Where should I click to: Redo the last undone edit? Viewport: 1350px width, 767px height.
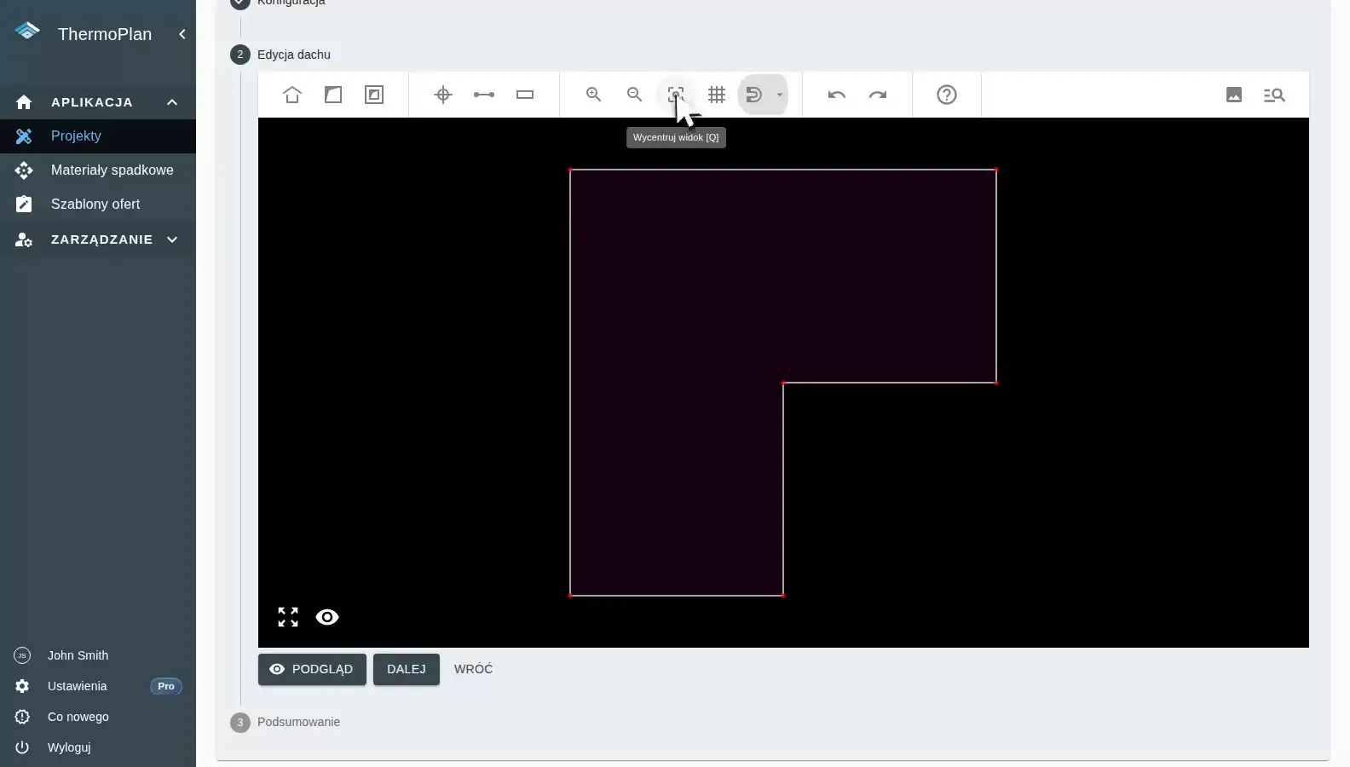pyautogui.click(x=878, y=95)
